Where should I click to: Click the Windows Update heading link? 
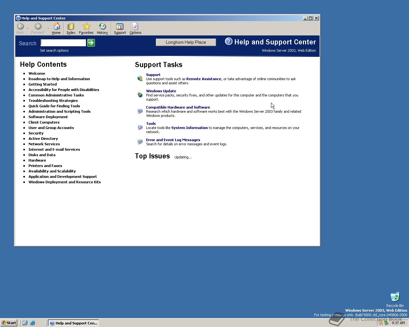click(161, 91)
